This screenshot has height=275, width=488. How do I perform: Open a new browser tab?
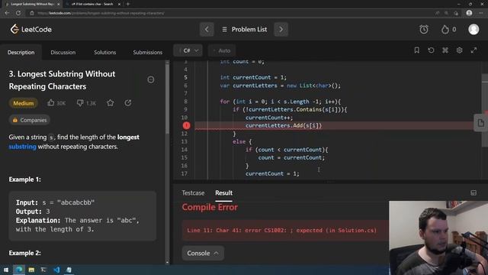[128, 4]
